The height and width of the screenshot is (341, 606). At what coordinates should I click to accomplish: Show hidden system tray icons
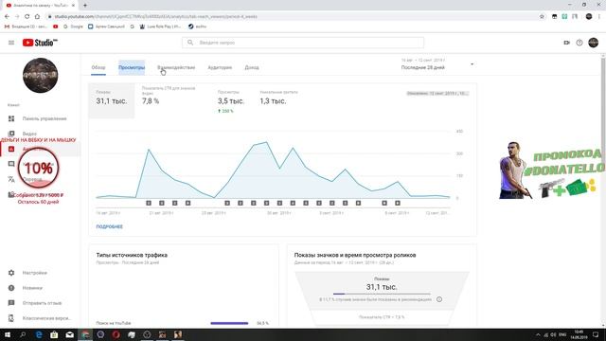(x=538, y=334)
